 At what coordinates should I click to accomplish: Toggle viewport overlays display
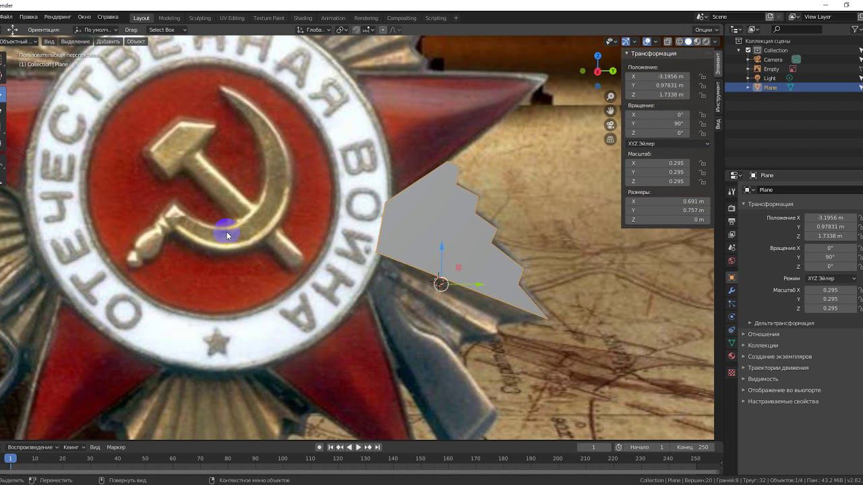pos(647,42)
